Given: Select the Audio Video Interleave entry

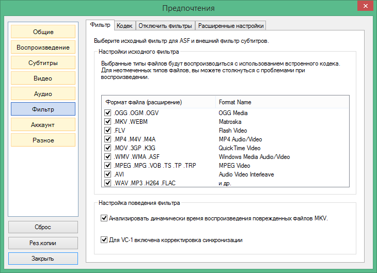Looking at the screenshot, I should [246, 174].
